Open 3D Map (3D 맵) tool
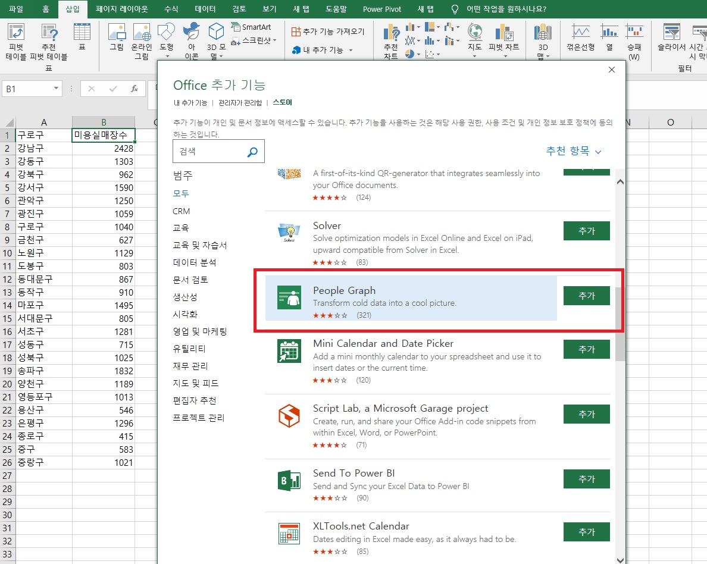Screen dimensions: 707x564 point(543,42)
